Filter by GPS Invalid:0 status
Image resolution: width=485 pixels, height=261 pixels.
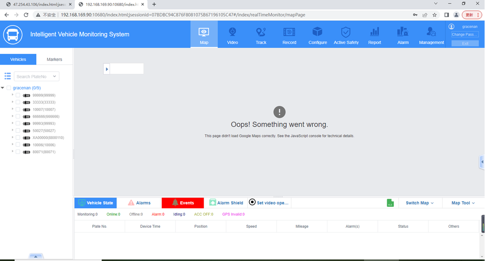point(234,214)
